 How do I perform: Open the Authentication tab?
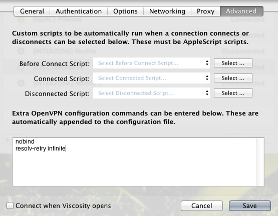[x=79, y=11]
